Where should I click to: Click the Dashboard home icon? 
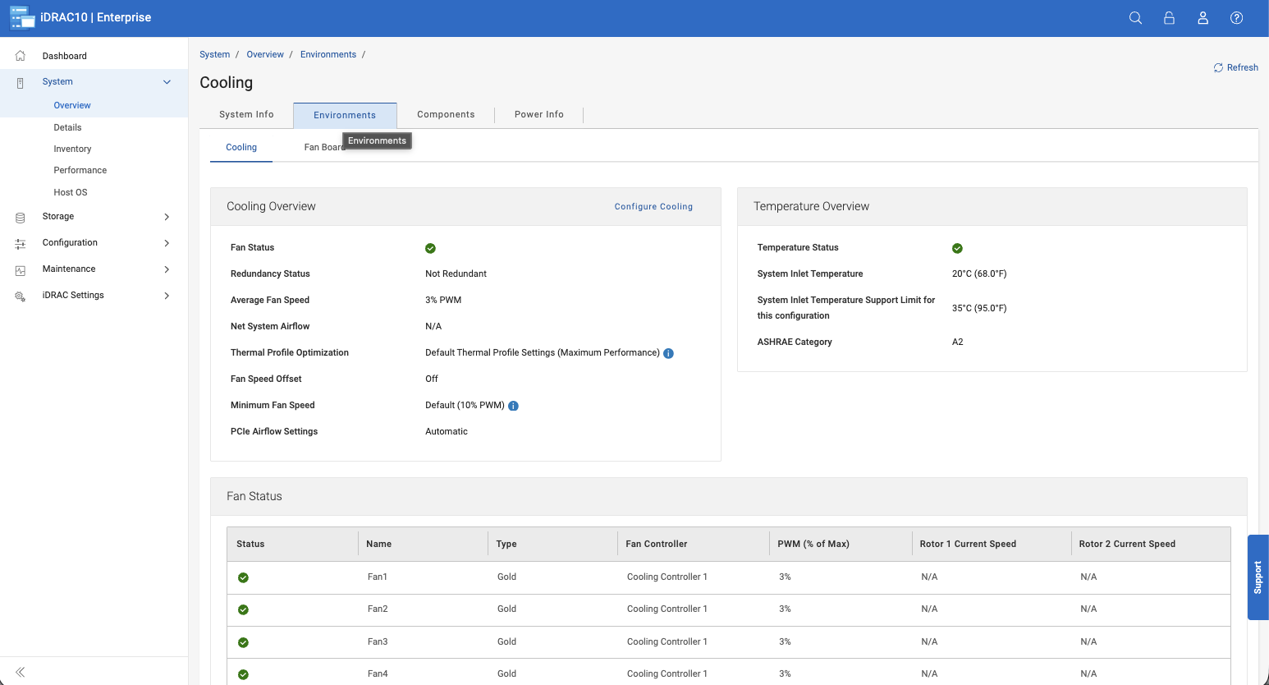[x=21, y=56]
